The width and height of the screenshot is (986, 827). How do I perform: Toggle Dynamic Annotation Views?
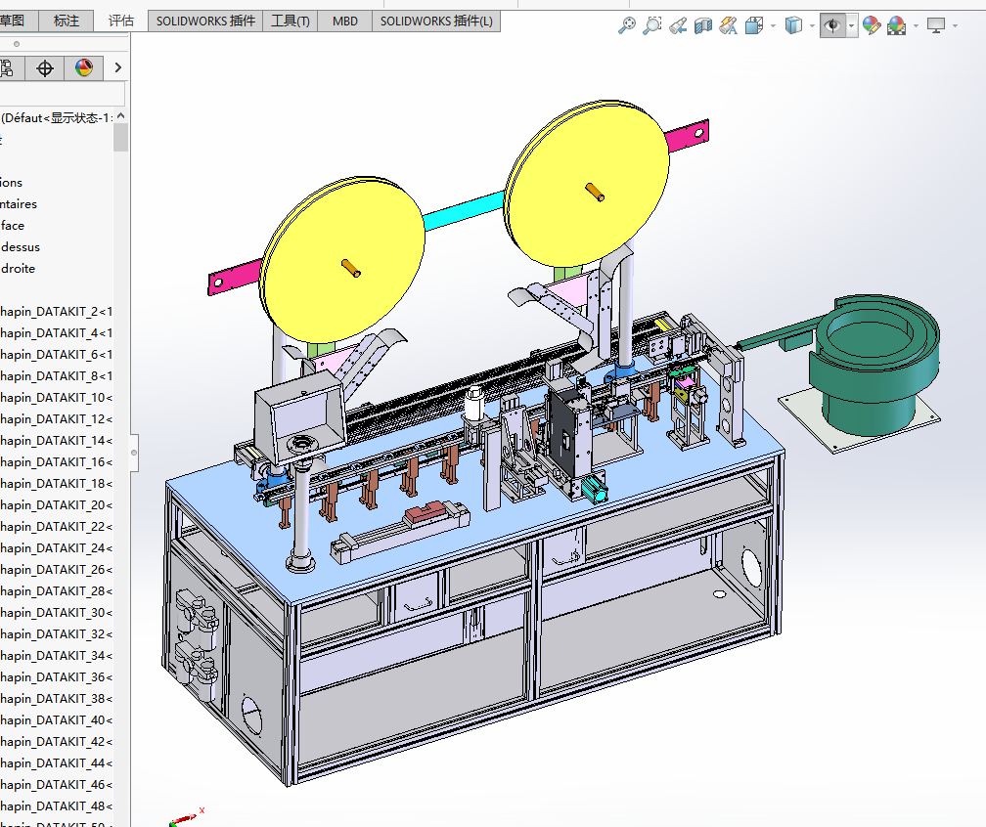pyautogui.click(x=729, y=26)
